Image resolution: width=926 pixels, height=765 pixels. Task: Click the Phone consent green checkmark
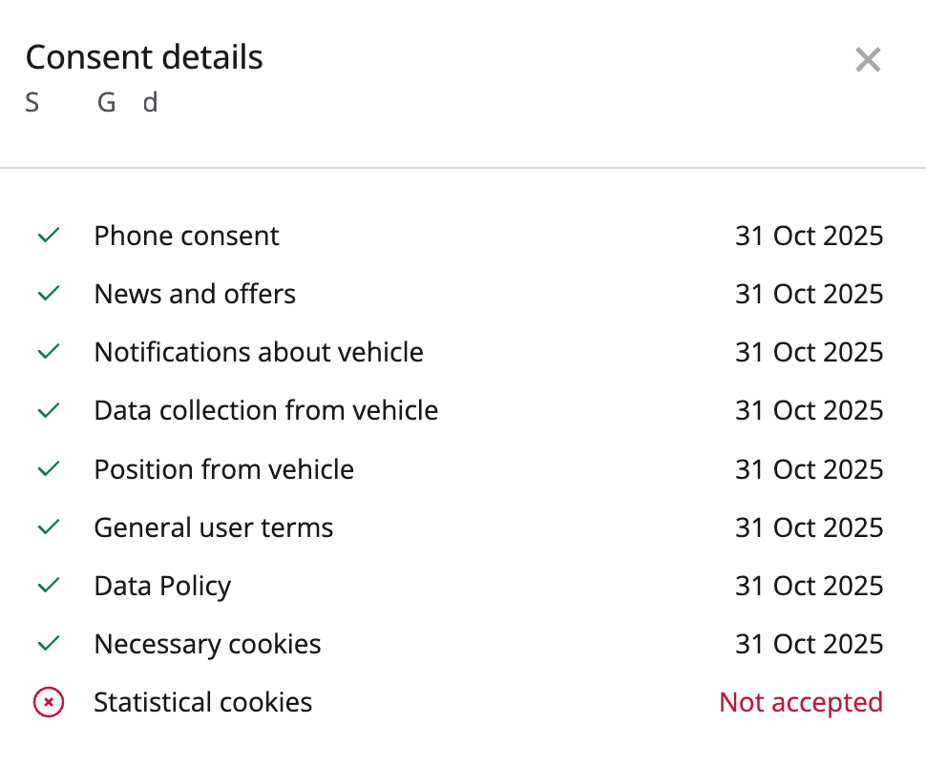(48, 236)
